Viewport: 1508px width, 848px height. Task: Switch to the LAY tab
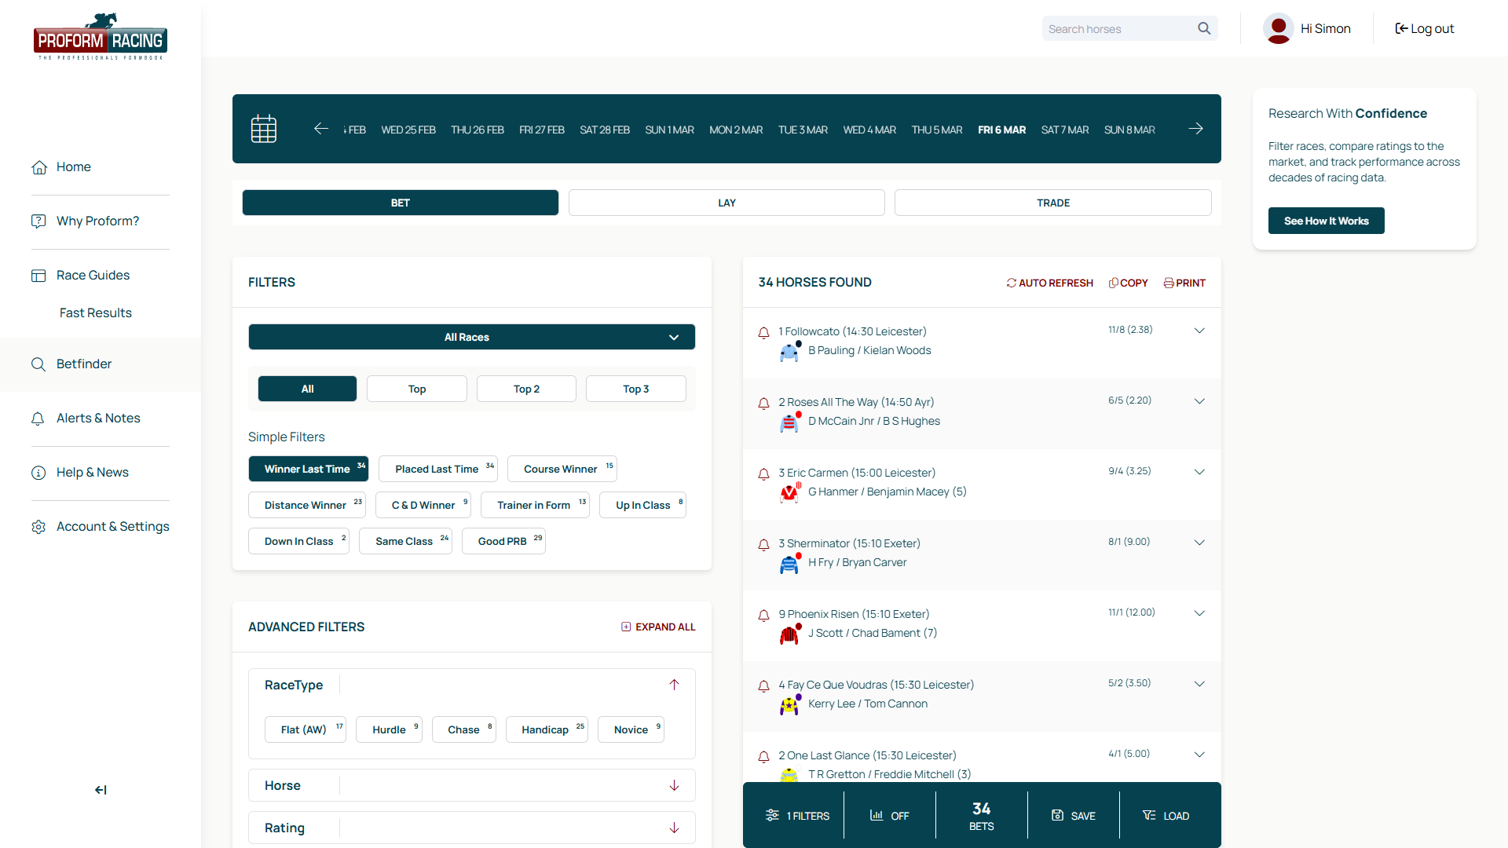(x=727, y=203)
